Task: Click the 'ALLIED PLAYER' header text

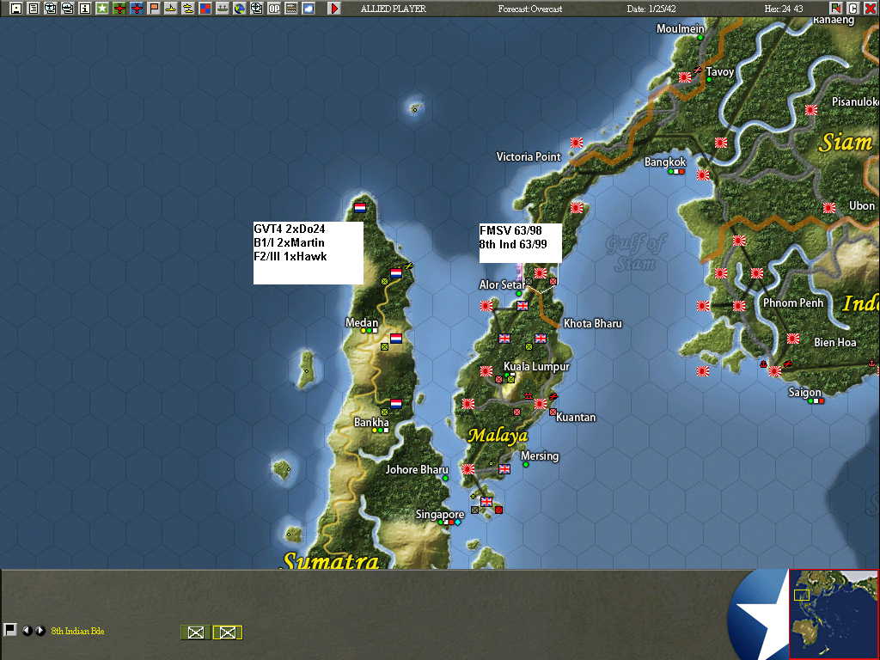Action: point(393,9)
